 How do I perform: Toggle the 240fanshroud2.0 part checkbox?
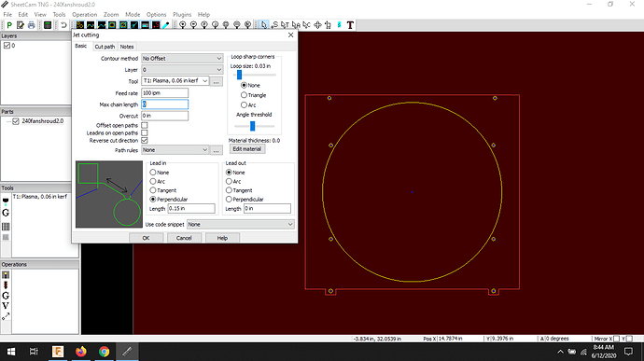16,121
